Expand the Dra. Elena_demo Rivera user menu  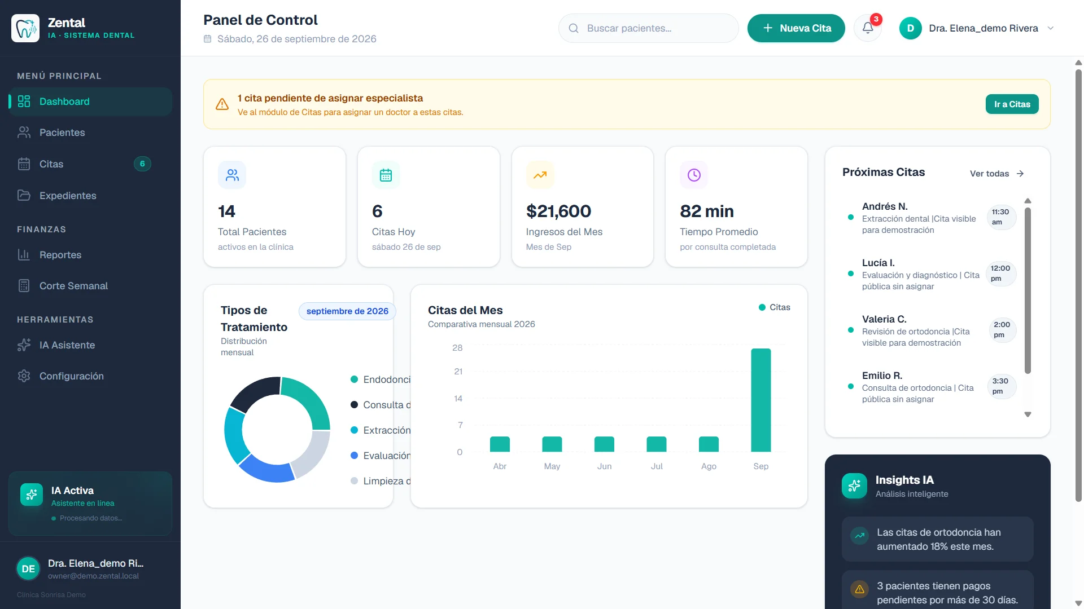click(977, 28)
